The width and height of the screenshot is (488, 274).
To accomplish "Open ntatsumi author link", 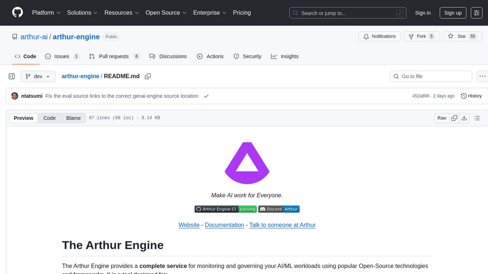I will [32, 96].
